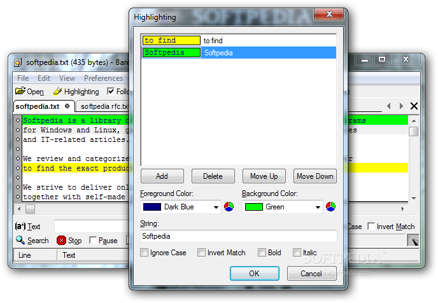Click the Green color swatch
438x303 pixels.
tap(253, 207)
